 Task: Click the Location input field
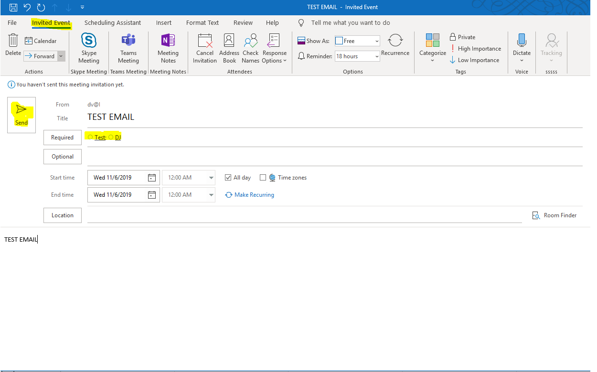(304, 215)
